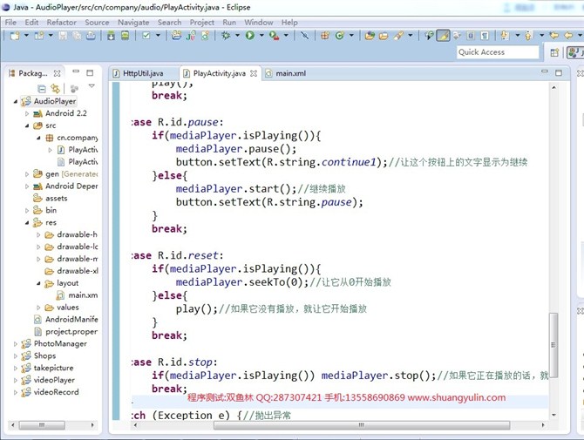This screenshot has height=440, width=584.
Task: Expand the gen folder node
Action: pos(27,174)
